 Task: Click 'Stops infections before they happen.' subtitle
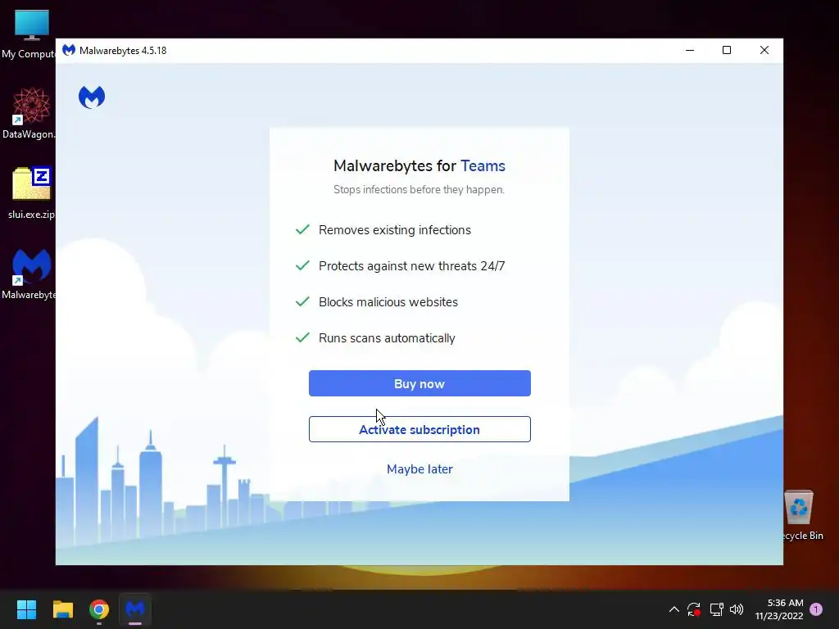(x=419, y=190)
